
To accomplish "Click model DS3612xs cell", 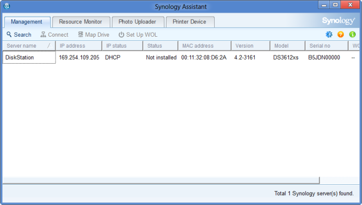I will 286,57.
